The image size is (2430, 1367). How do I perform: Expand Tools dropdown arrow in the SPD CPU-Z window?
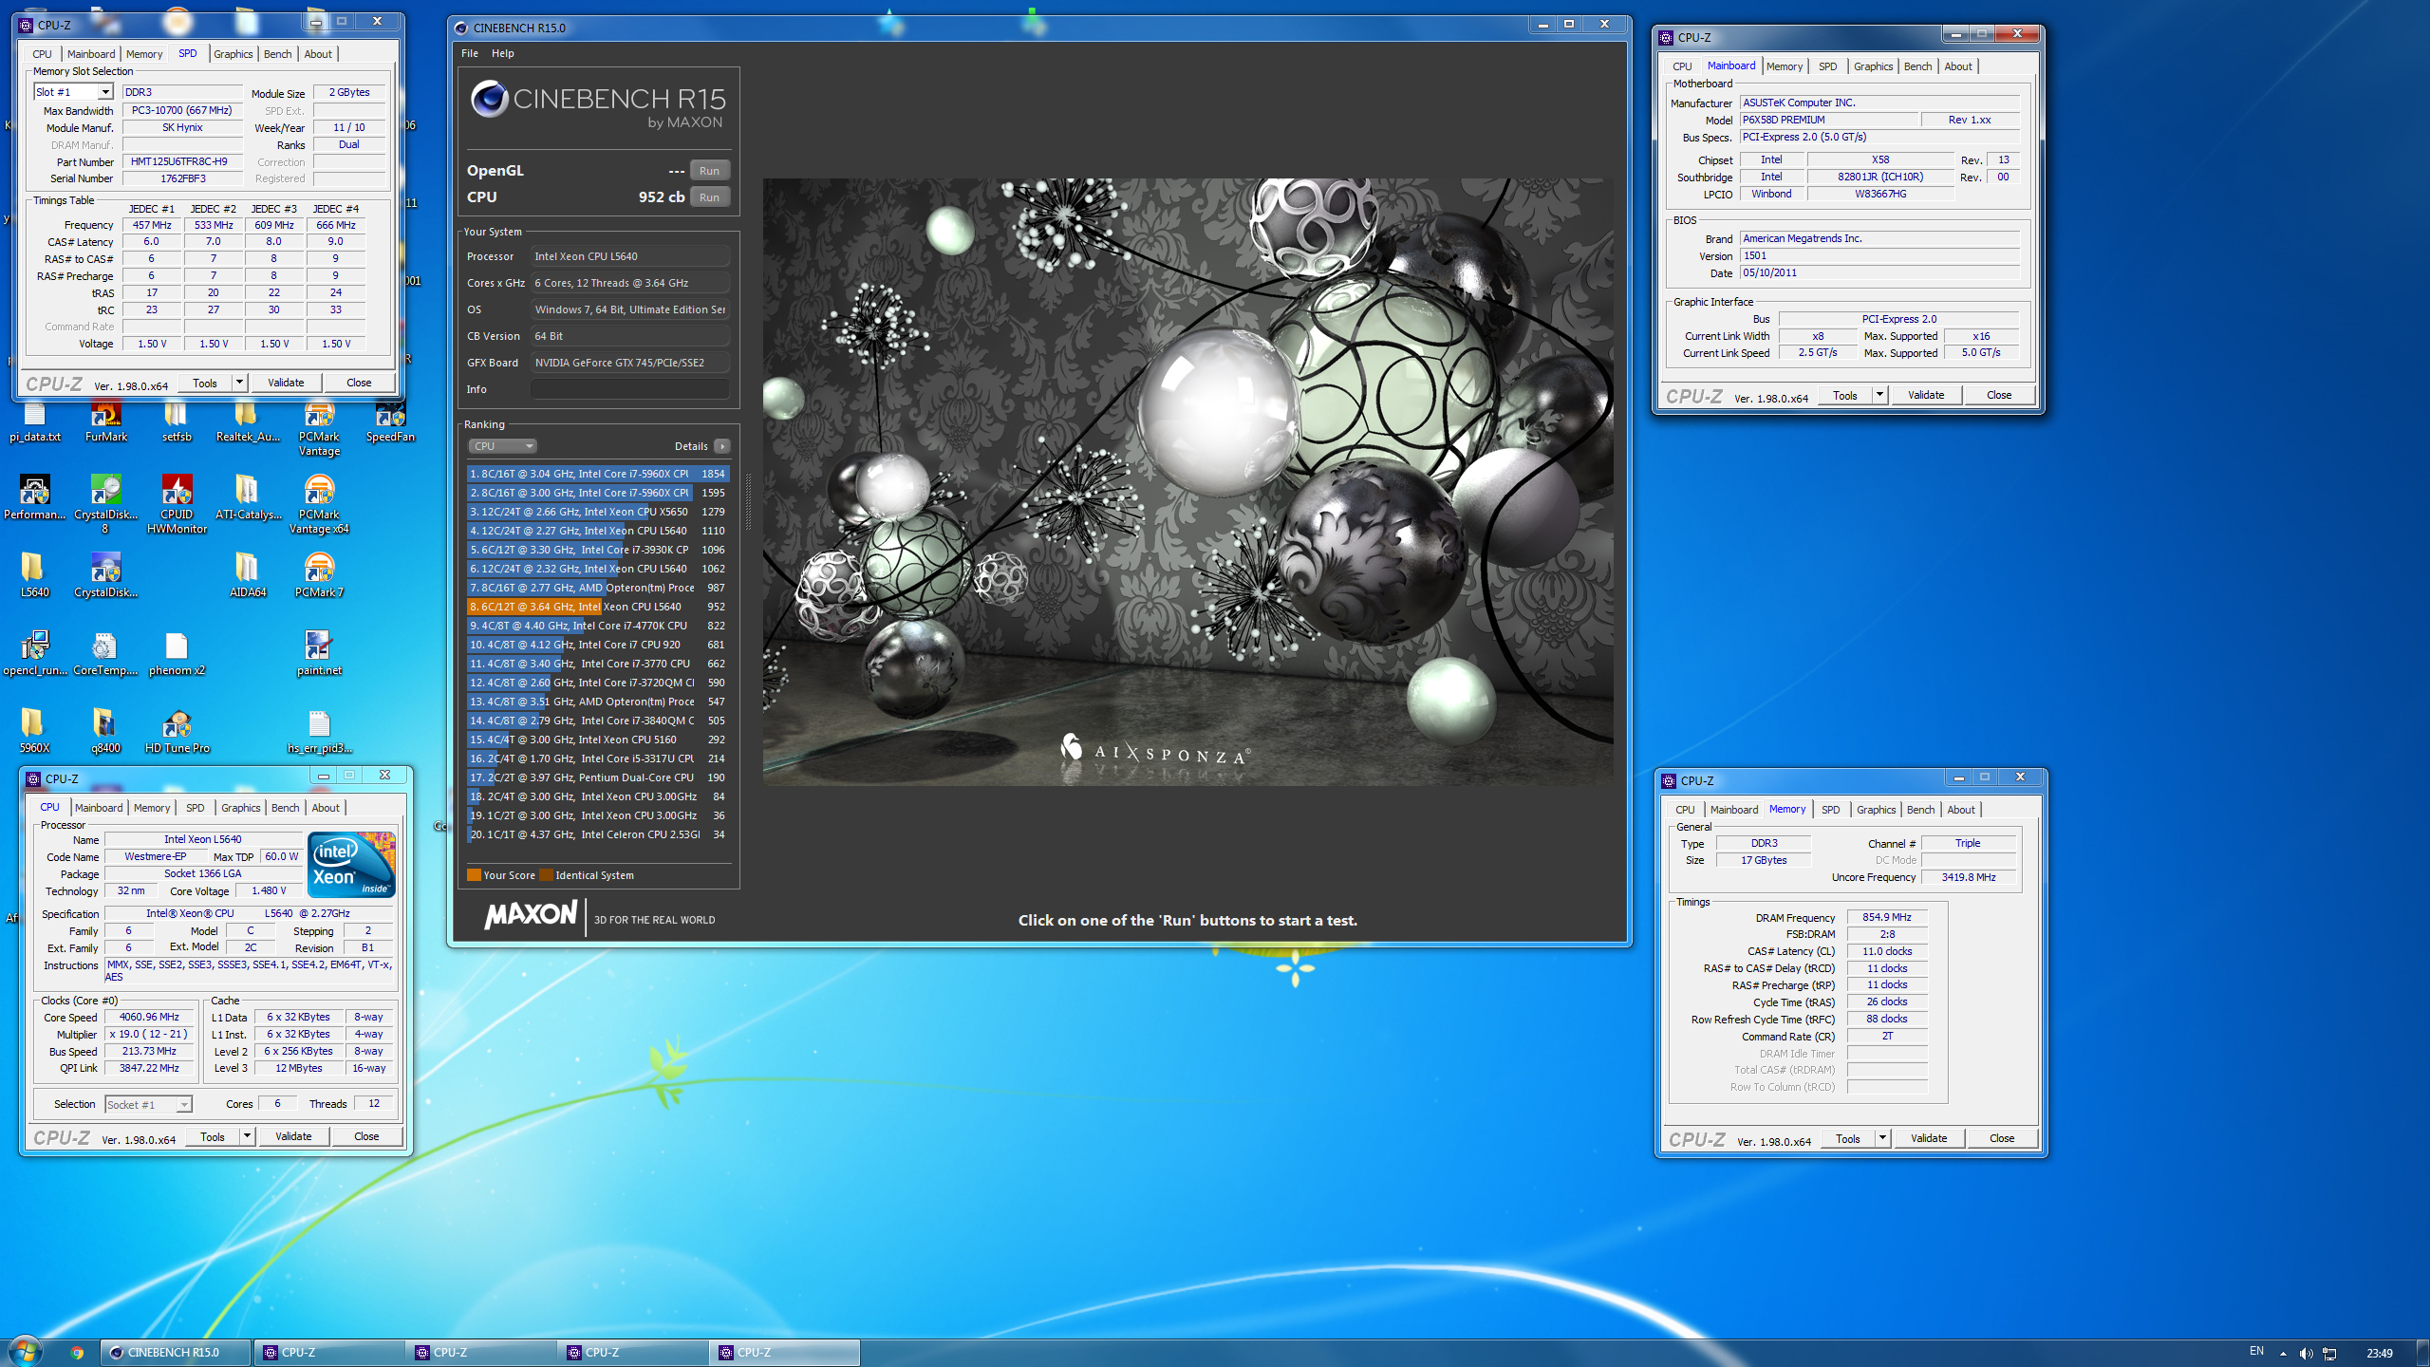(x=239, y=383)
